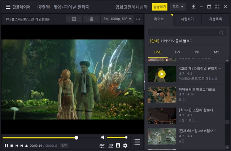The width and height of the screenshot is (231, 151).
Task: Open the 8M, 1080p, 60F quality dropdown
Action: pos(117,19)
